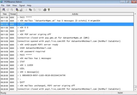Select row mailbox "dataenter@gmx.at" has 0 messages
The width and height of the screenshot is (137, 95).
67,21
